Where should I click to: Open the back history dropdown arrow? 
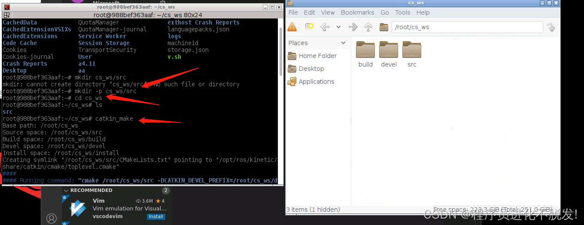(x=338, y=27)
